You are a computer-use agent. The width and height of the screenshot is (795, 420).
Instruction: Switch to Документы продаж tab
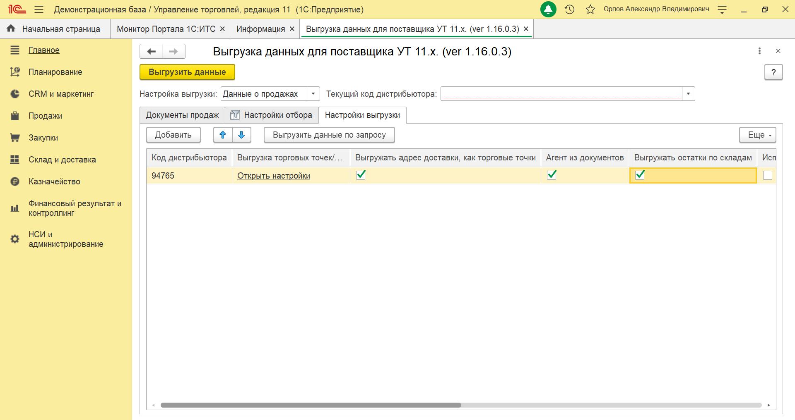click(183, 115)
